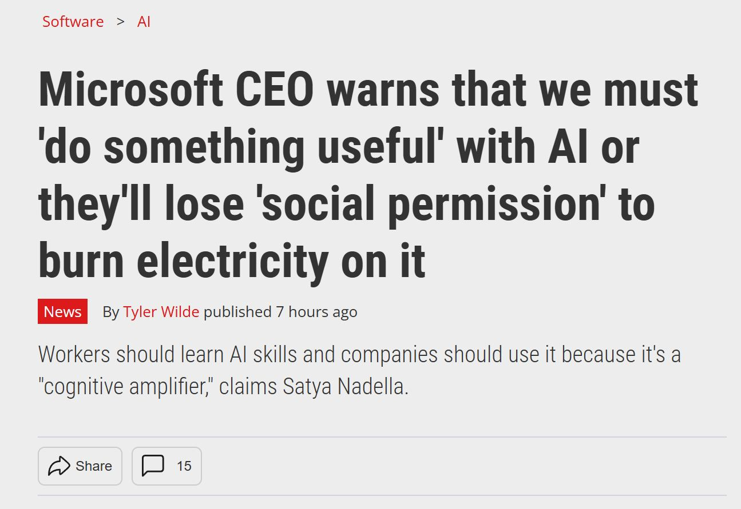Click the divider line below Share button
Viewport: 741px width, 509px height.
coord(382,495)
